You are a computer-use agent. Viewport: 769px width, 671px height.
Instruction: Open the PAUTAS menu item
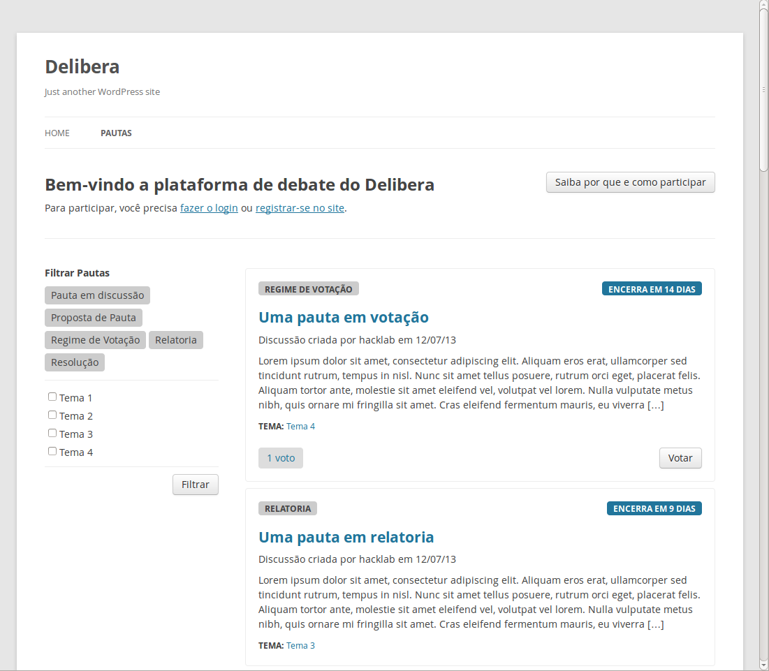click(116, 133)
